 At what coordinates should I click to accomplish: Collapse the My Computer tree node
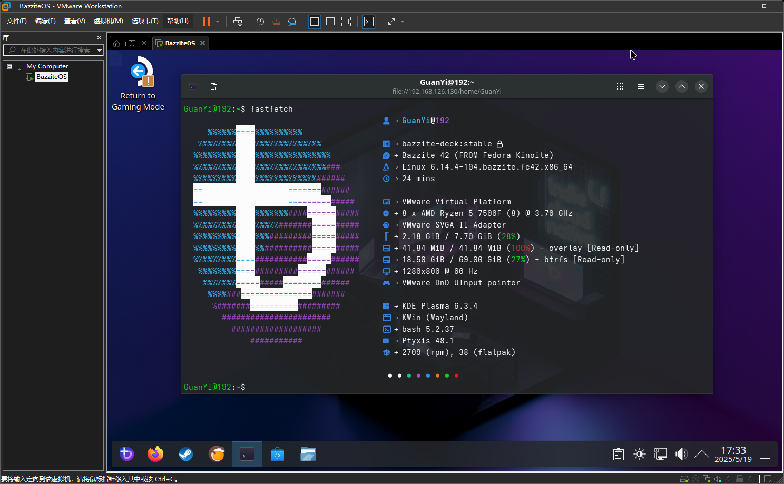coord(9,66)
